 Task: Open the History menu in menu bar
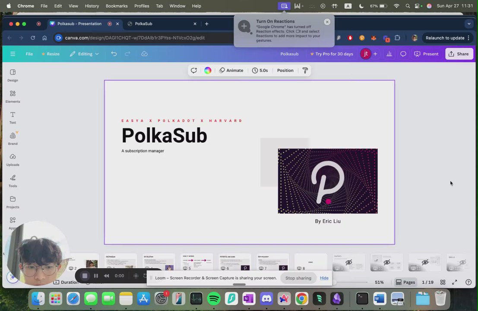(92, 6)
